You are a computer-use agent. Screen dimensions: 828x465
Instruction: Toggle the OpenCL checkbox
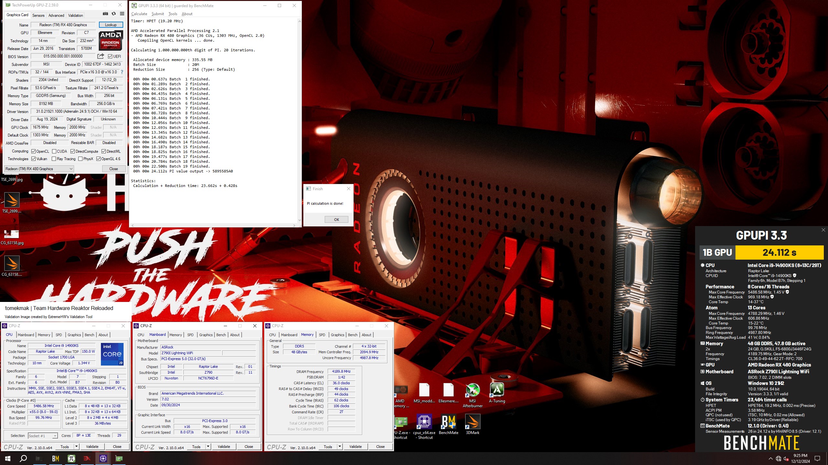pos(33,151)
